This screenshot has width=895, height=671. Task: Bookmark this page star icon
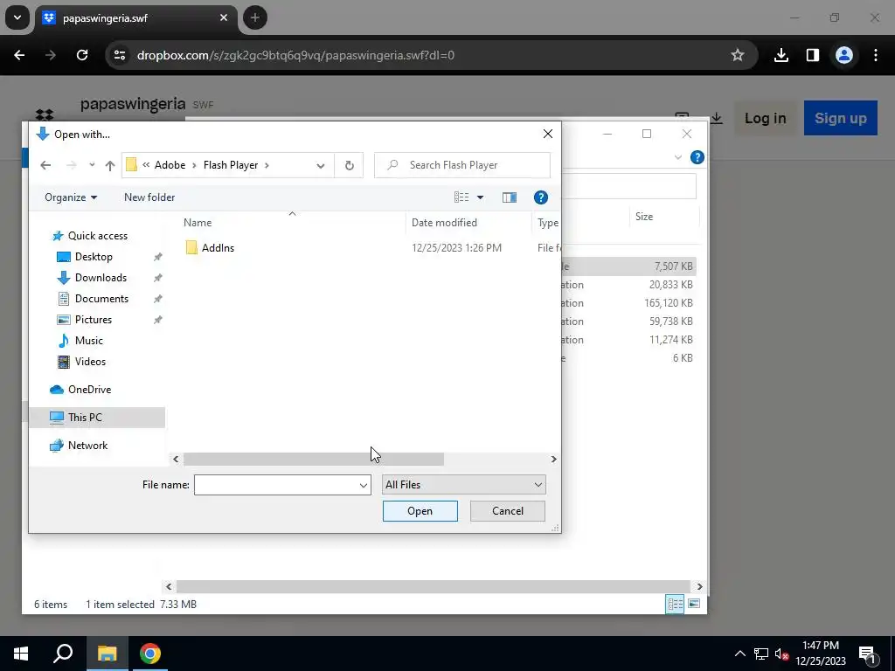point(738,55)
